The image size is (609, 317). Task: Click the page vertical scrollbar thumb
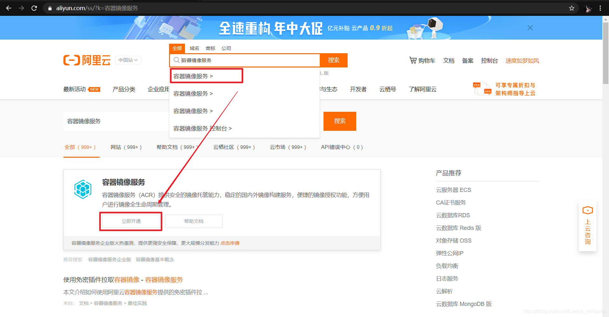[x=606, y=53]
